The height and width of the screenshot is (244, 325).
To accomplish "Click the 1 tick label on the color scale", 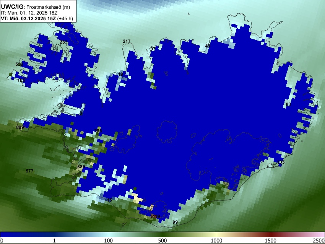I will (x=54, y=241).
